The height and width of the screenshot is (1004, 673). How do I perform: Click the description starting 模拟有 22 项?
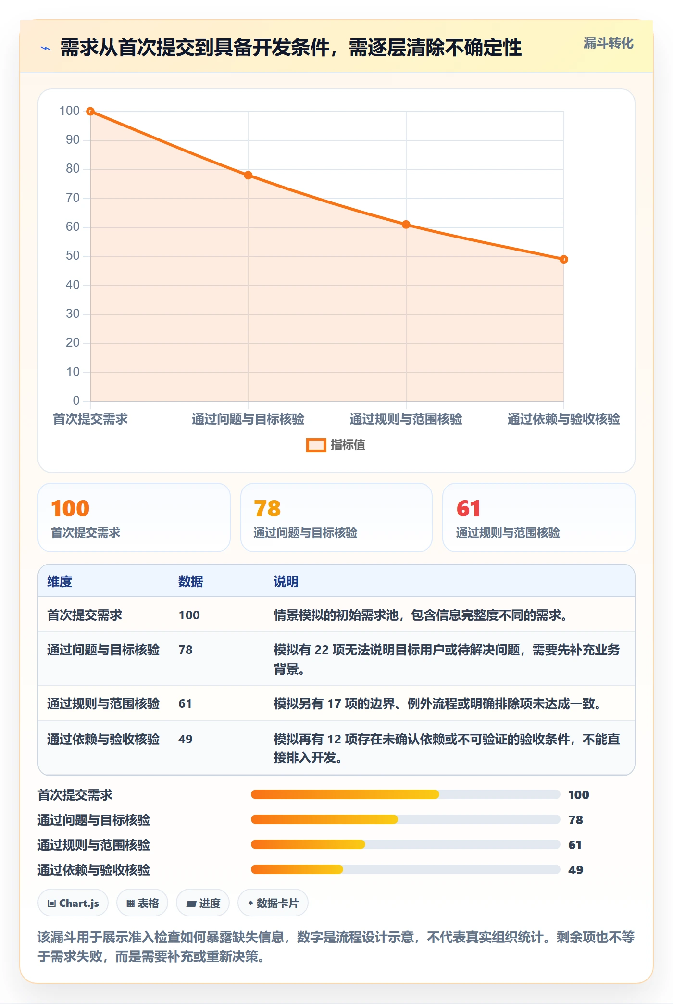point(447,659)
